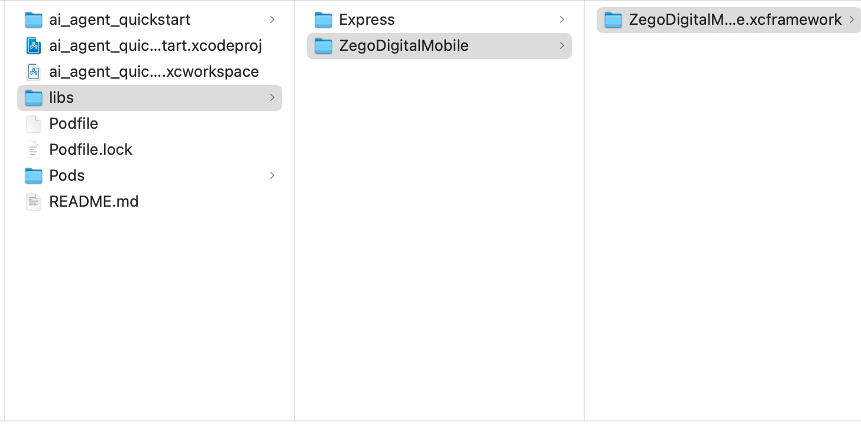Expand the xcframework item chevron

852,19
